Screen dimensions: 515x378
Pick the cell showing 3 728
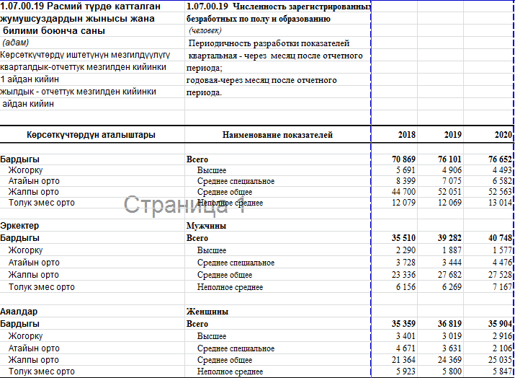pyautogui.click(x=394, y=262)
